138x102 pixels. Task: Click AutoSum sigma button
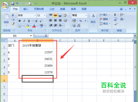115,15
